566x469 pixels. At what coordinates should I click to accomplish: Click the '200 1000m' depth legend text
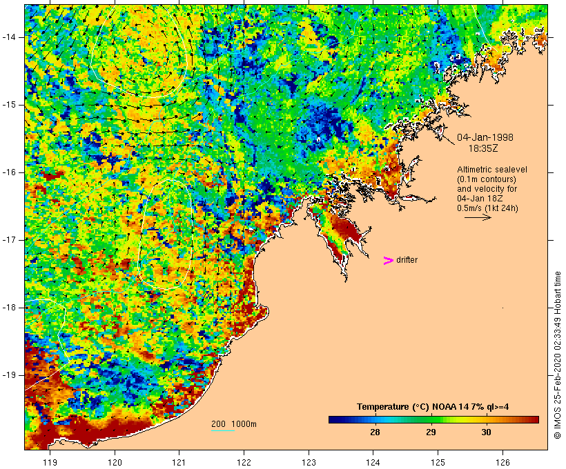(x=233, y=423)
